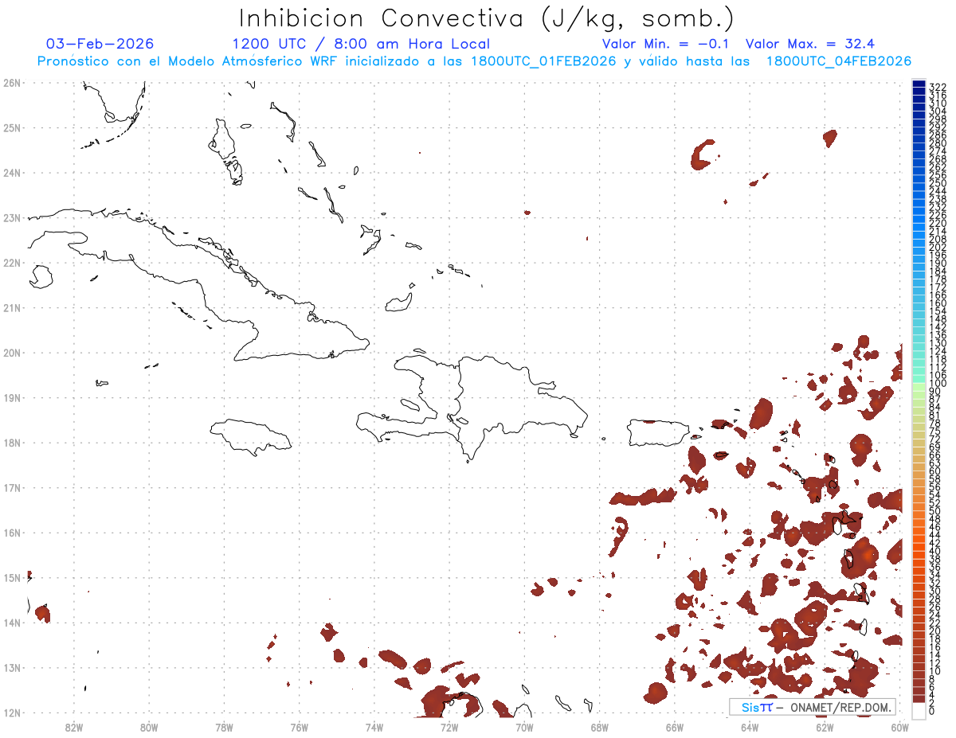Screen dimensions: 956x738
Task: Click the 80W longitude label
Action: 149,726
